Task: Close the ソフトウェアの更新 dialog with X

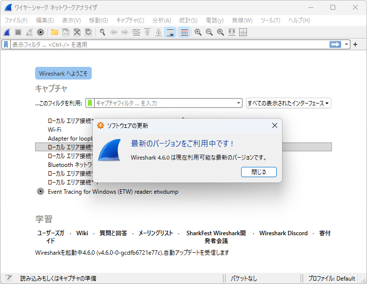Action: [x=275, y=125]
